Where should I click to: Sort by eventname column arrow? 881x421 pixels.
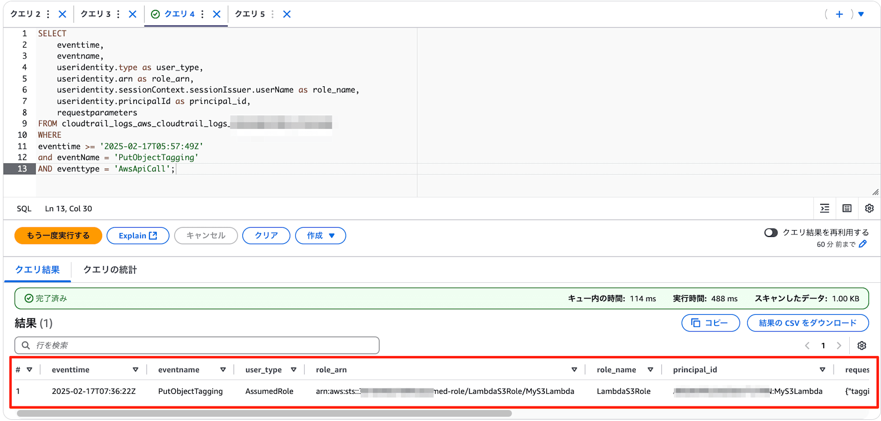point(223,369)
